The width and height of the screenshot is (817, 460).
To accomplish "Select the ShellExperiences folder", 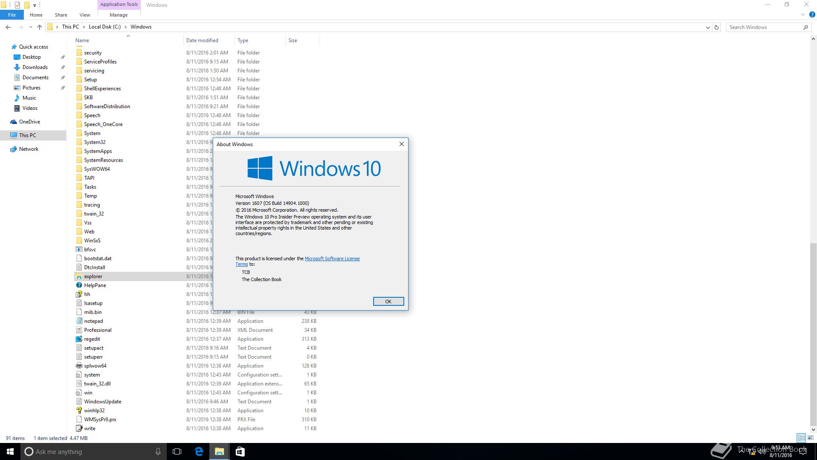I will [x=102, y=89].
